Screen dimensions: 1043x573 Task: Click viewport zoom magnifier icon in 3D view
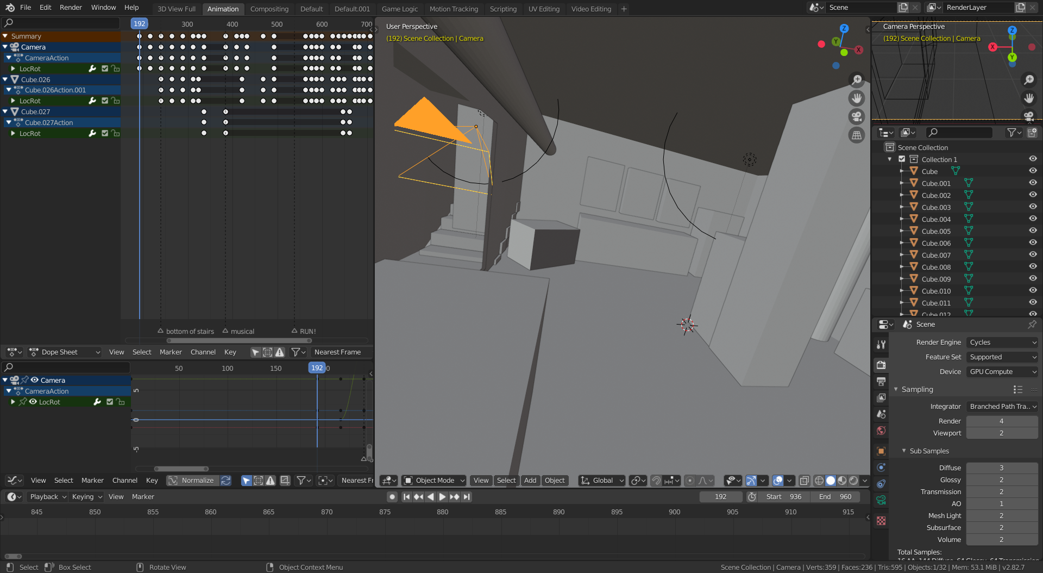(857, 80)
